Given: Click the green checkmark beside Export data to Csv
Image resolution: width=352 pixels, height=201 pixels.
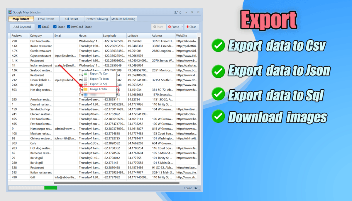Looking at the screenshot, I should 218,46.
